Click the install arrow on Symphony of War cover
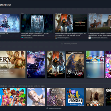This screenshot has width=111, height=111. (69, 75)
